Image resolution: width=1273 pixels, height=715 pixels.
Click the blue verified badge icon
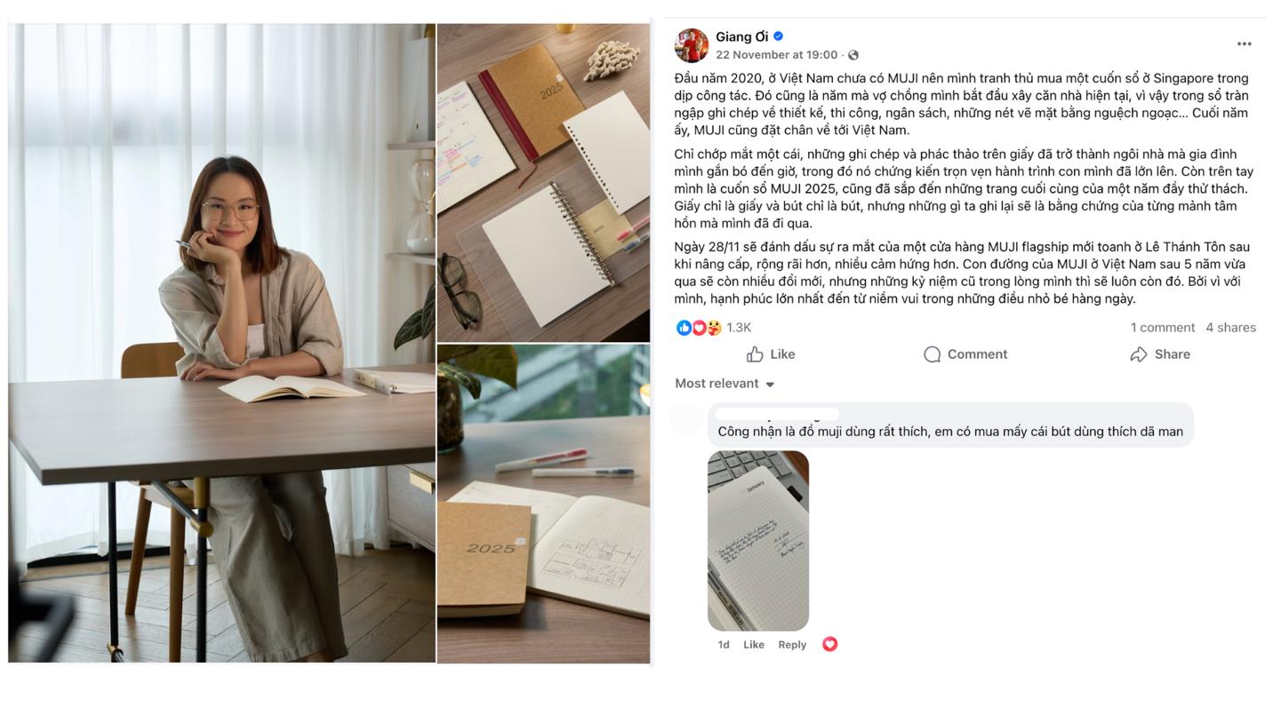pos(778,36)
